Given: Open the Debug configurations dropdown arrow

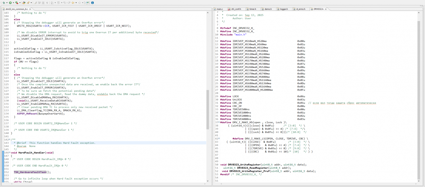Looking at the screenshot, I should (x=6, y=3).
